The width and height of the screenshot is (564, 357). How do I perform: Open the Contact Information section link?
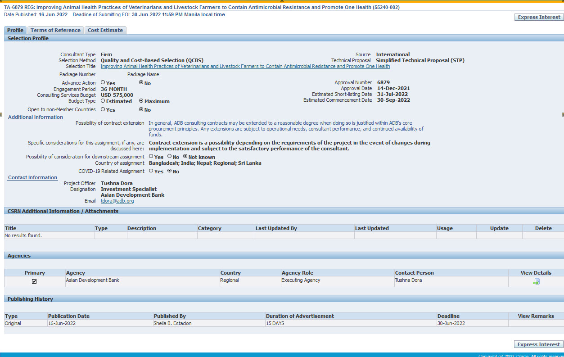[32, 177]
